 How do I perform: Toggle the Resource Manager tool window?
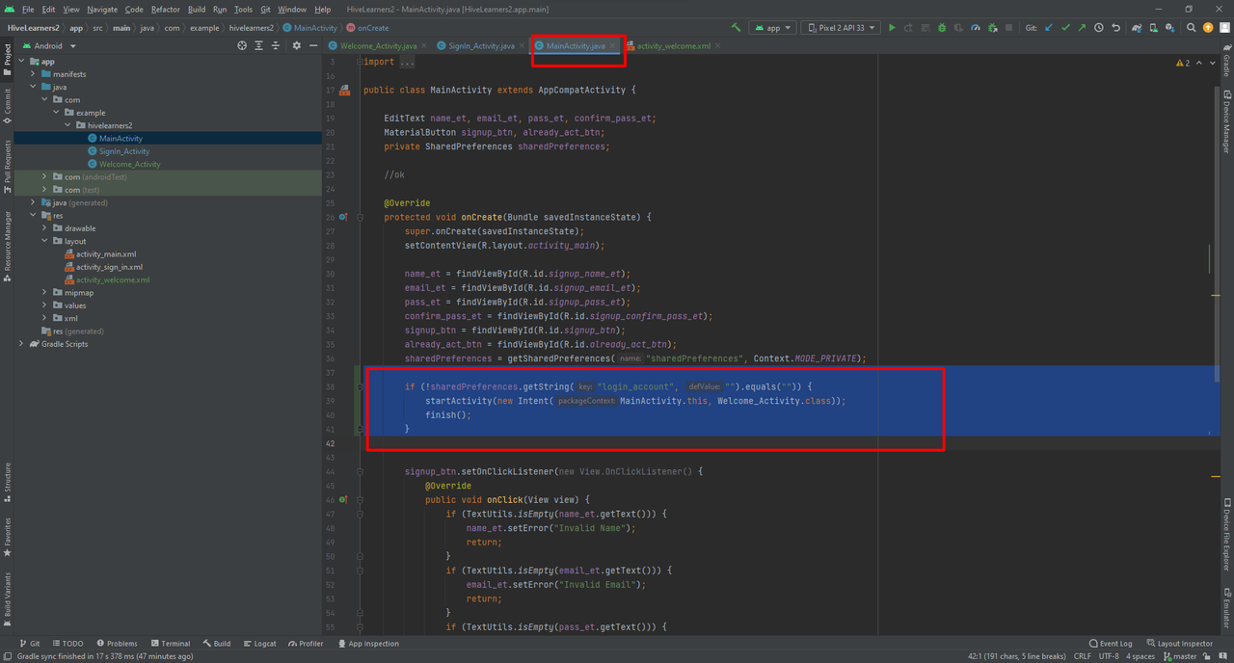coord(7,246)
